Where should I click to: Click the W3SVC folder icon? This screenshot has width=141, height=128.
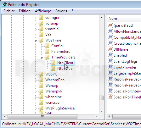coord(41,74)
